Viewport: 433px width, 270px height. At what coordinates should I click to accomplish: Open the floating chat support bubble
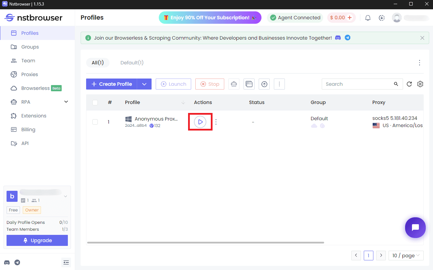pyautogui.click(x=415, y=228)
